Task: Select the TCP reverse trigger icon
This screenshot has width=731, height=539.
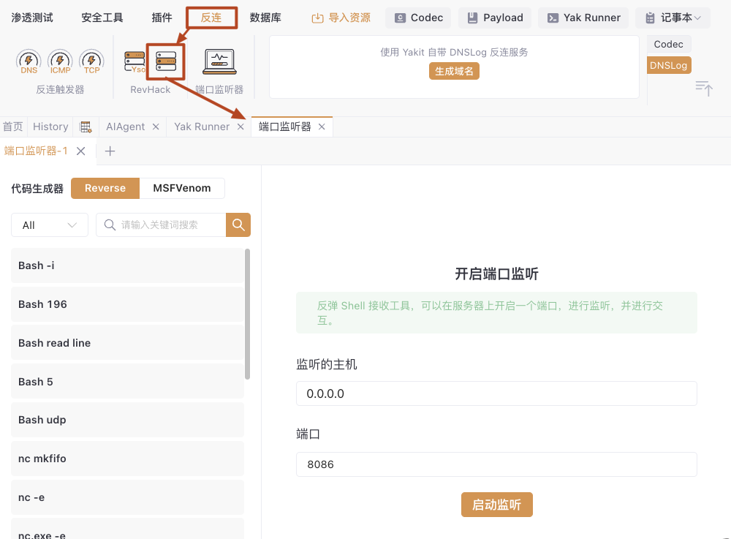Action: [91, 62]
